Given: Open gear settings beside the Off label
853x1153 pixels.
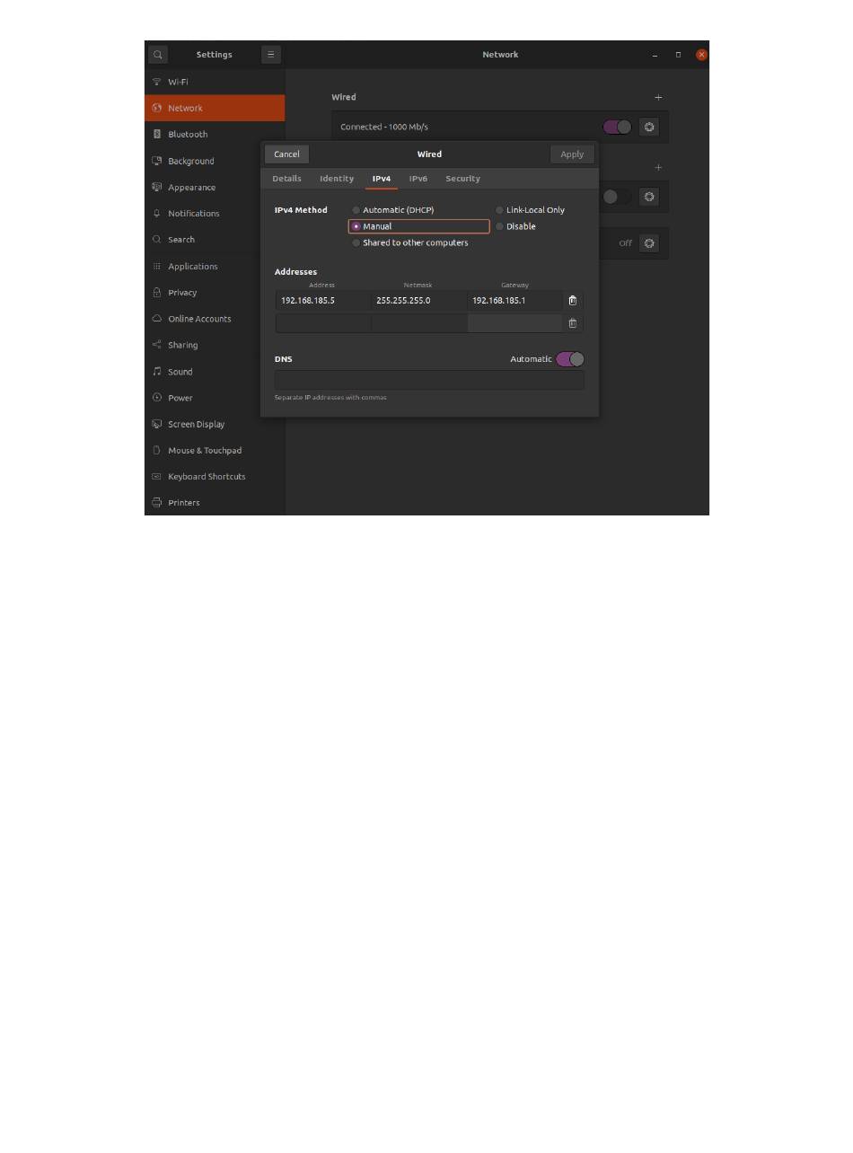Looking at the screenshot, I should 649,243.
